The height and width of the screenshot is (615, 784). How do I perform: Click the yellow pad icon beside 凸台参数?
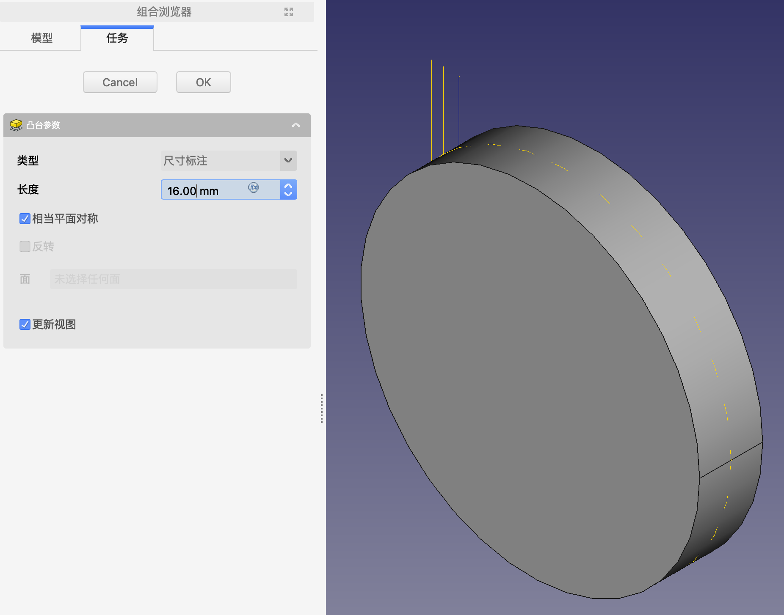click(16, 125)
